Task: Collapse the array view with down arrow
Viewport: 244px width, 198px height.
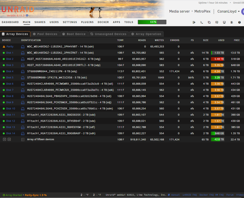Action: click(4, 139)
